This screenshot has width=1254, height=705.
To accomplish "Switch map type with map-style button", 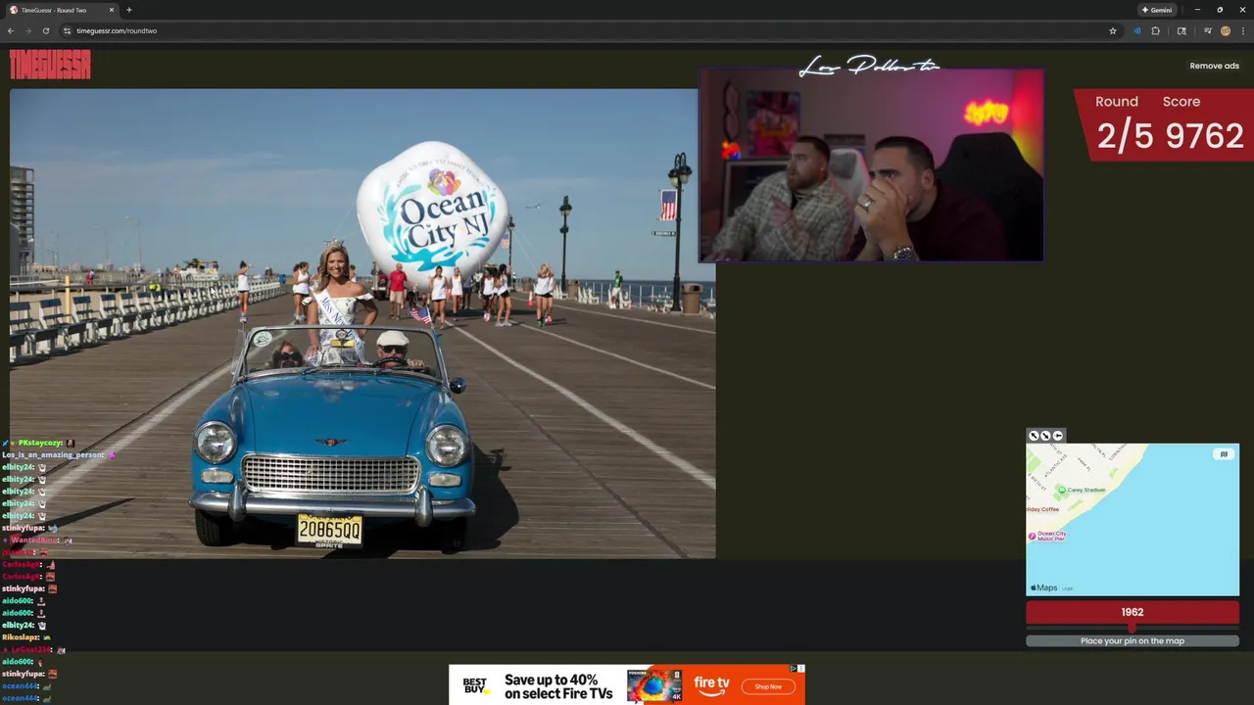I will coord(1224,454).
